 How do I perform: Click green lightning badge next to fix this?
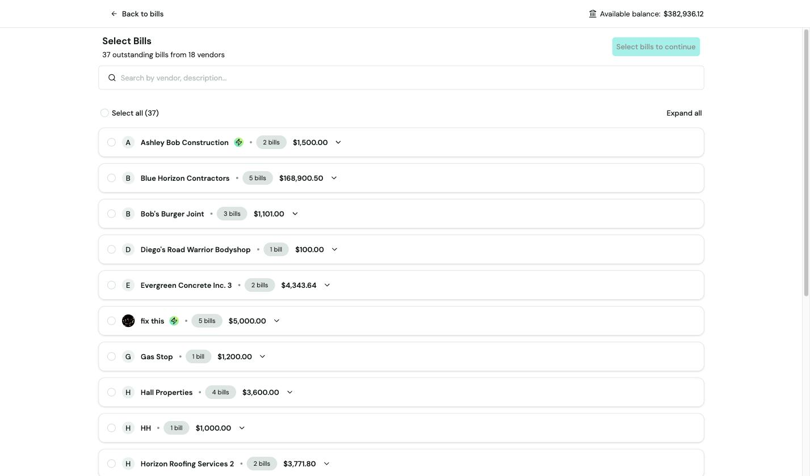coord(174,321)
